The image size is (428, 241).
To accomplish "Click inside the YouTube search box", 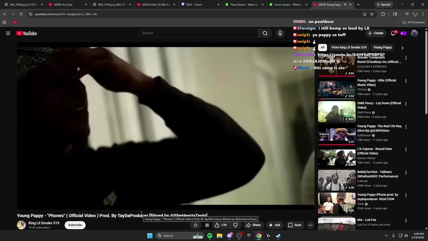I will tap(198, 33).
